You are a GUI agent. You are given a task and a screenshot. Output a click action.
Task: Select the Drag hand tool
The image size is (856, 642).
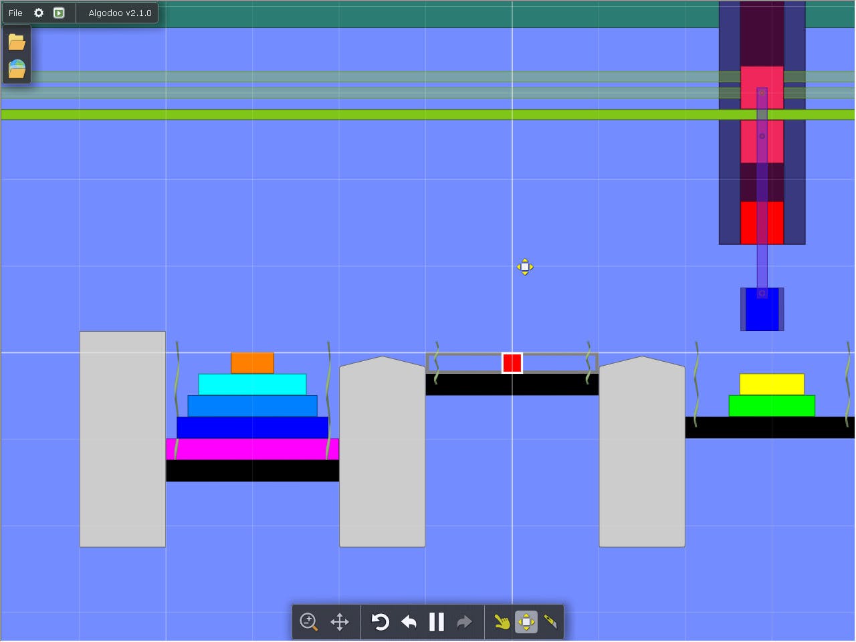(502, 622)
